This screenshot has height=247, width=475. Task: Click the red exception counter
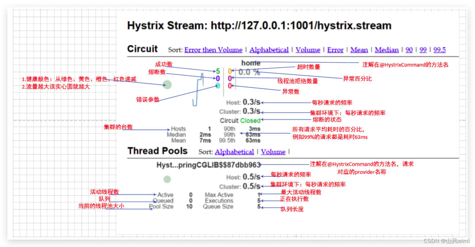tap(229, 86)
